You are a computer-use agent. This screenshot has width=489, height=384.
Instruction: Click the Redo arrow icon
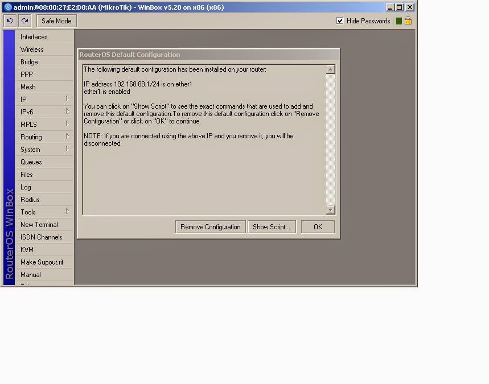pos(25,21)
